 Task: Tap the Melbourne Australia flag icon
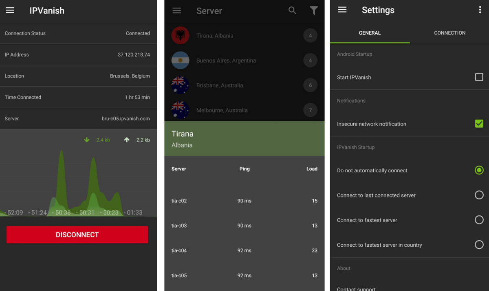pyautogui.click(x=181, y=110)
